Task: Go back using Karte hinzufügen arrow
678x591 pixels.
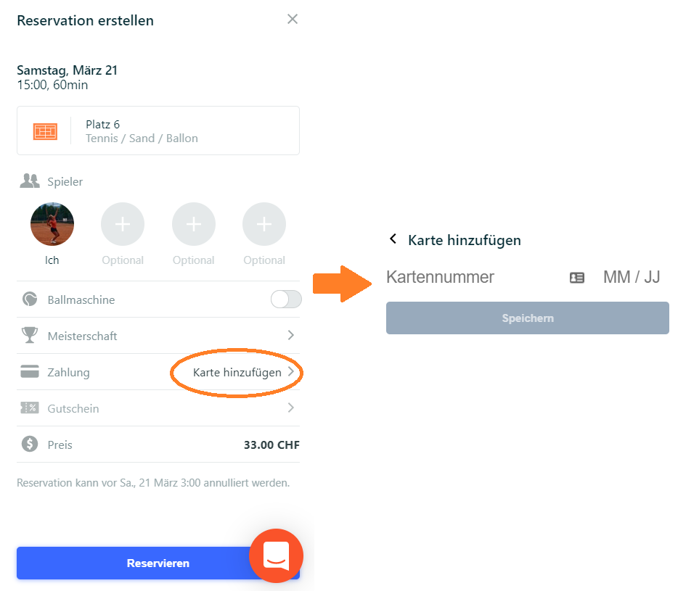Action: (x=393, y=239)
